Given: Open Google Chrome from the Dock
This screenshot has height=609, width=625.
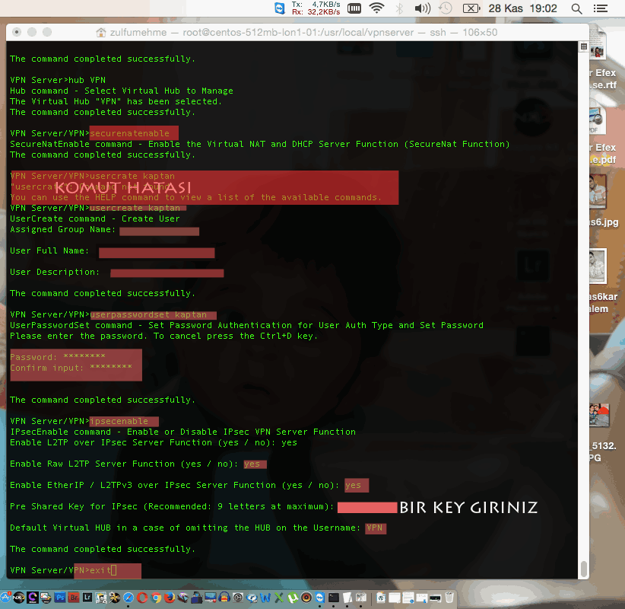Looking at the screenshot, I should click(155, 598).
